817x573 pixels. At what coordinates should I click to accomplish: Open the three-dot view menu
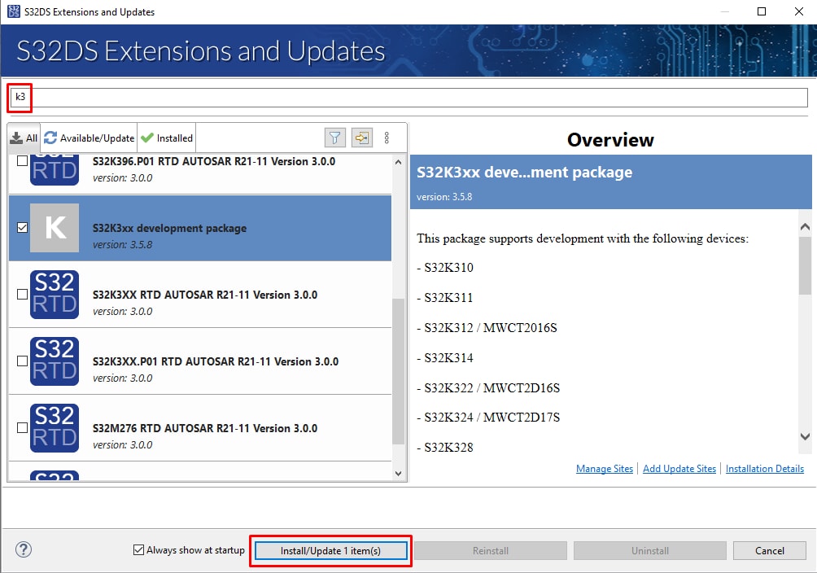(387, 138)
